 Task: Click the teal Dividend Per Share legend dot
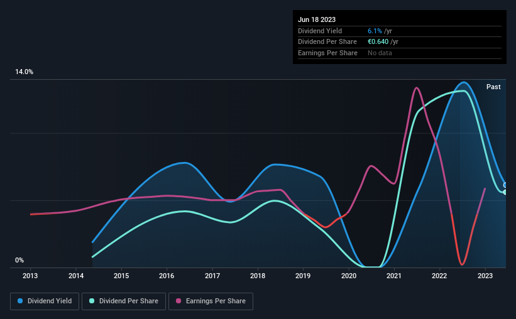[92, 301]
